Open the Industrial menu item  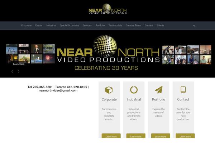pos(51,25)
